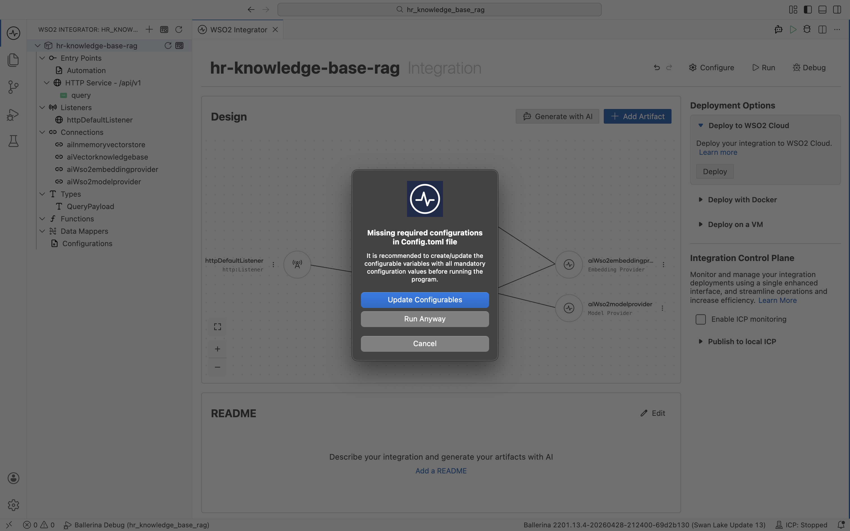Click the overview icon on hr-knowledge-base-rag row
This screenshot has width=850, height=531.
pos(180,45)
